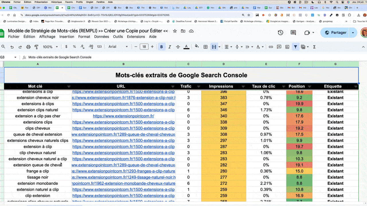
Task: Decrease font size with minus button
Action: (x=136, y=47)
